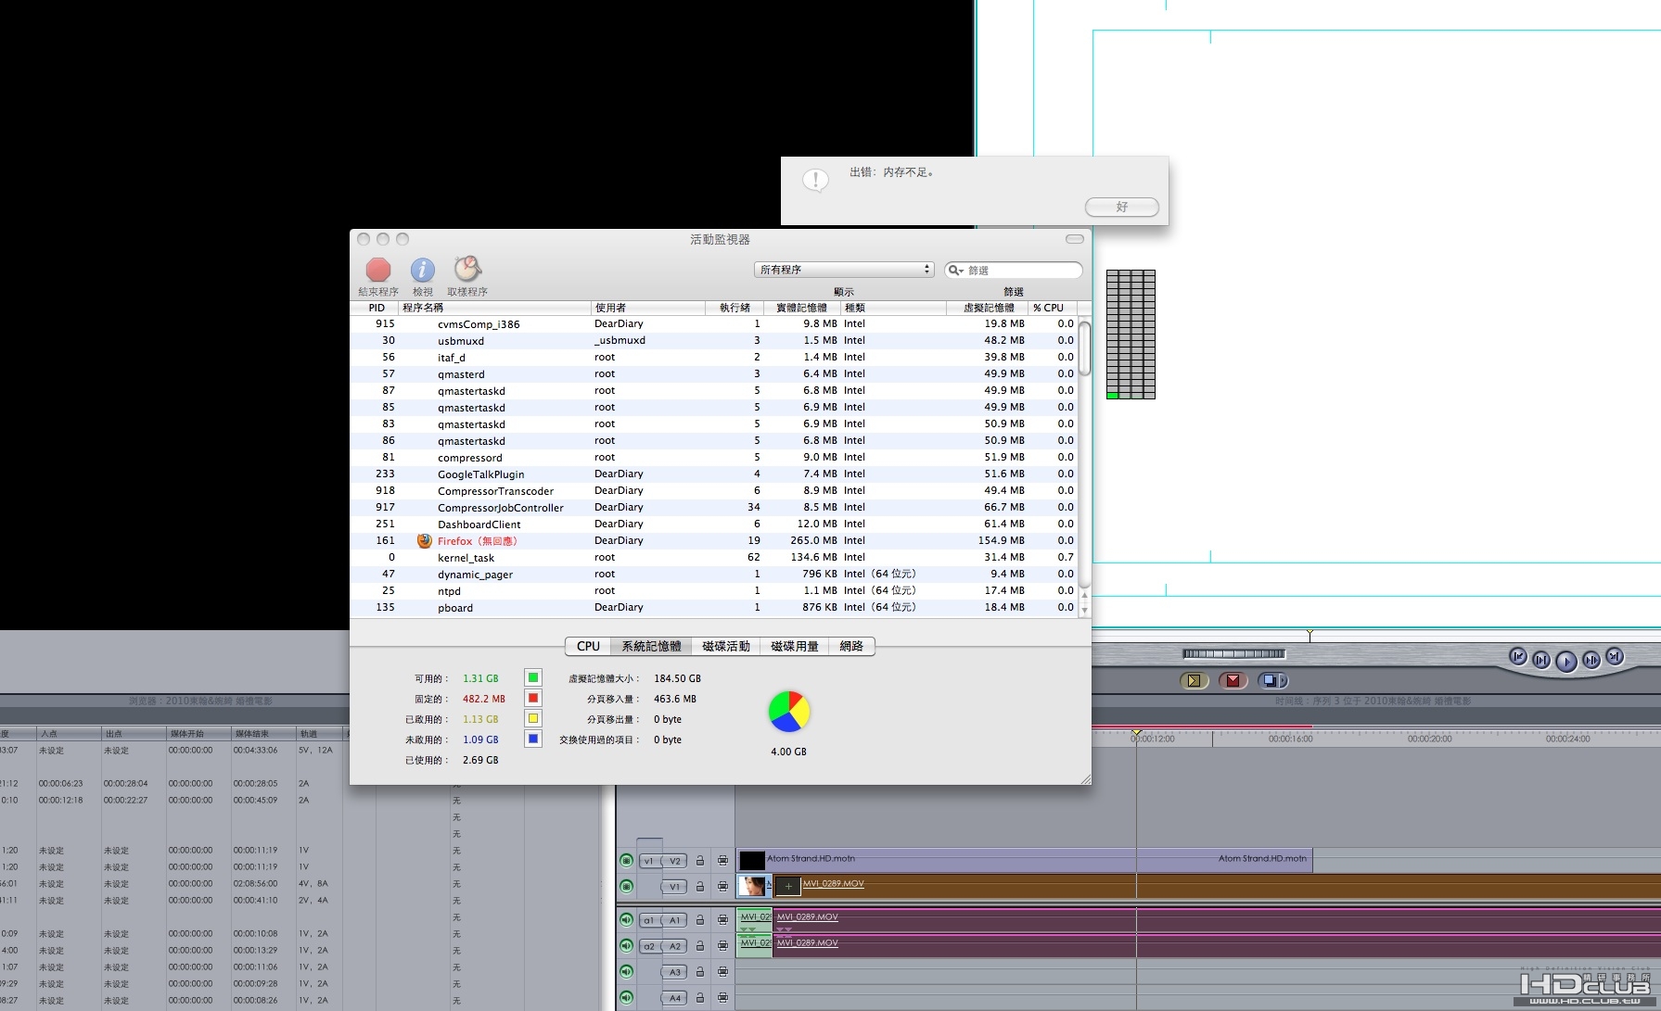Open the search options magnifier dropdown
This screenshot has width=1661, height=1011.
(x=955, y=271)
